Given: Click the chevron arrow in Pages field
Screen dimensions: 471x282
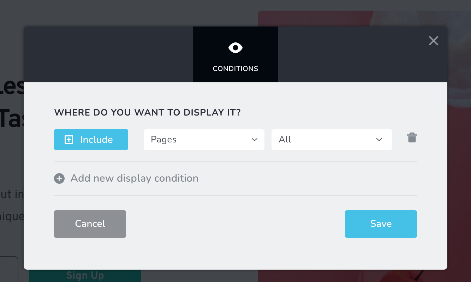Looking at the screenshot, I should pos(255,140).
